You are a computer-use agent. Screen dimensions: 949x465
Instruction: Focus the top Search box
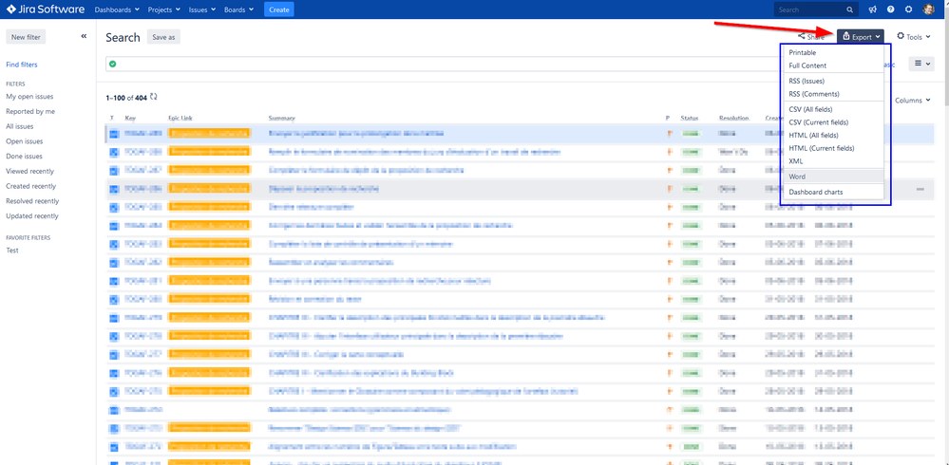pyautogui.click(x=816, y=9)
